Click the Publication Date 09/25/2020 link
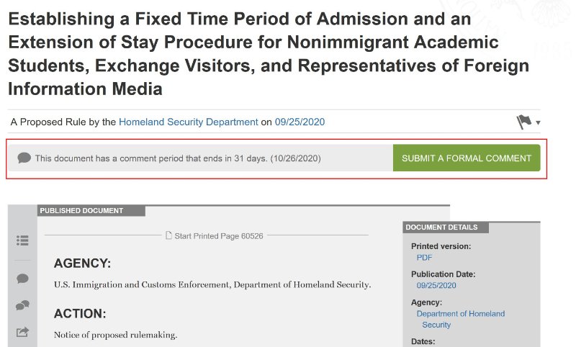 click(x=436, y=285)
